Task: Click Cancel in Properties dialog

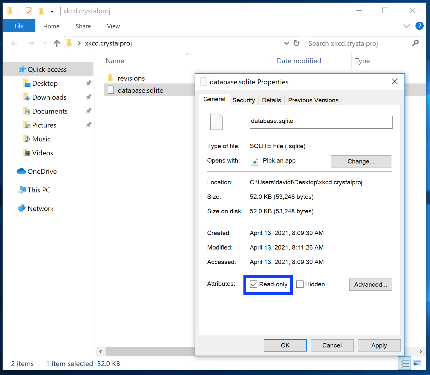Action: click(x=332, y=345)
